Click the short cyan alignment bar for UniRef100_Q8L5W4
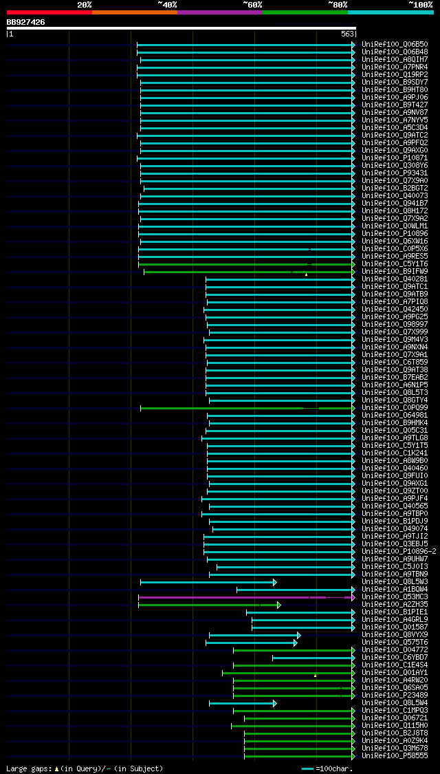The width and height of the screenshot is (440, 774). 243,705
